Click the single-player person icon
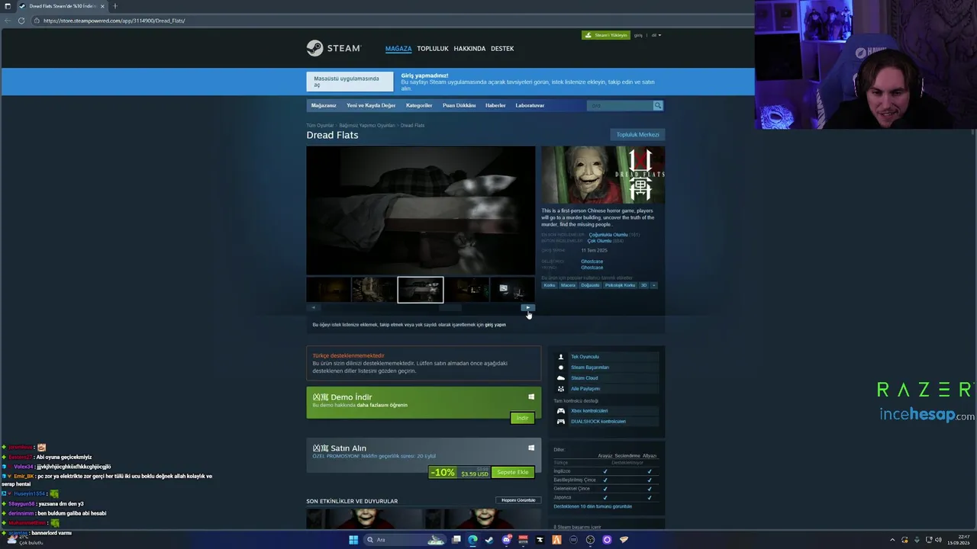Viewport: 977px width, 549px height. click(x=561, y=357)
